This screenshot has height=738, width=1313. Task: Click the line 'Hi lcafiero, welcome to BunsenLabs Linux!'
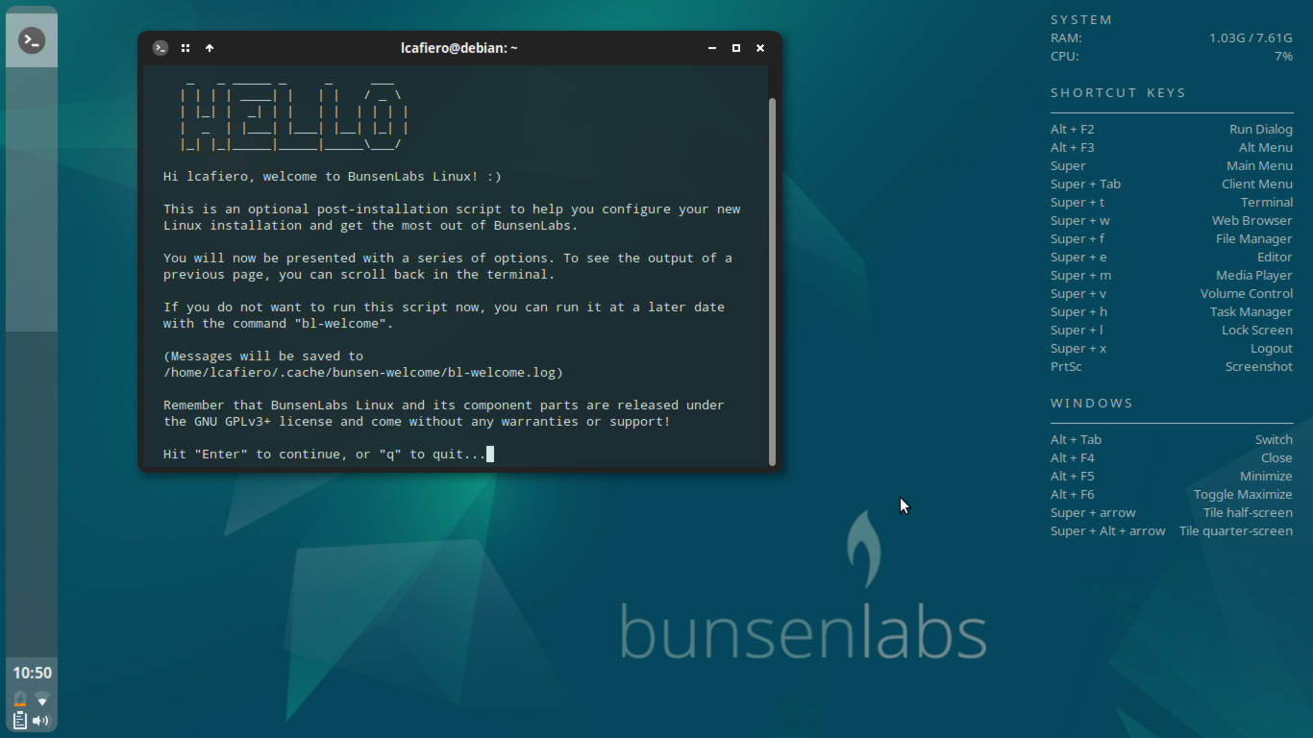(333, 177)
